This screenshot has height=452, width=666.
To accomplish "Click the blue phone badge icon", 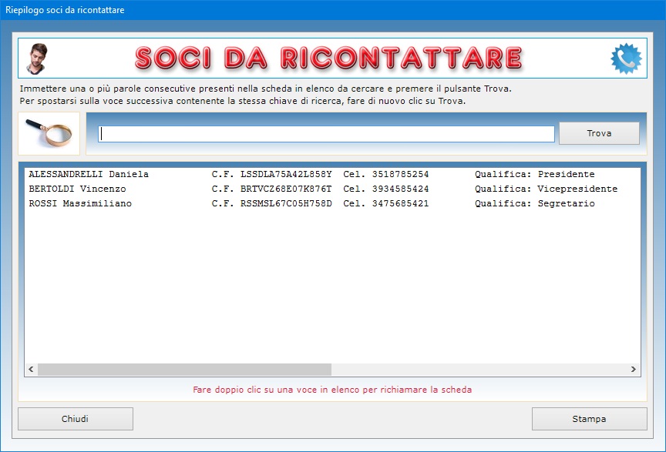I will pyautogui.click(x=626, y=59).
